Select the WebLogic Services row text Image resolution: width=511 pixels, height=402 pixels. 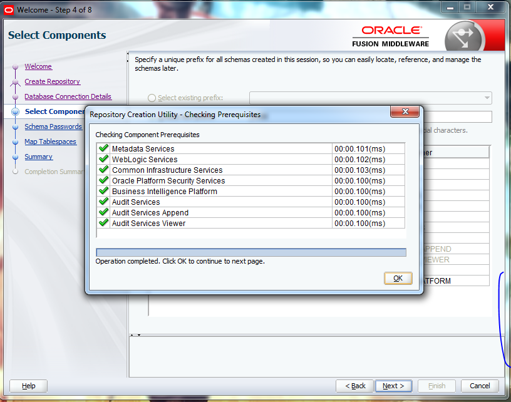[145, 160]
